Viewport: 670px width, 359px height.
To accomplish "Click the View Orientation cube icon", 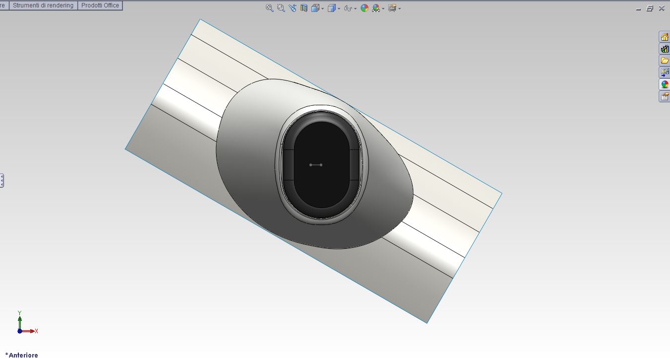I will coord(315,8).
